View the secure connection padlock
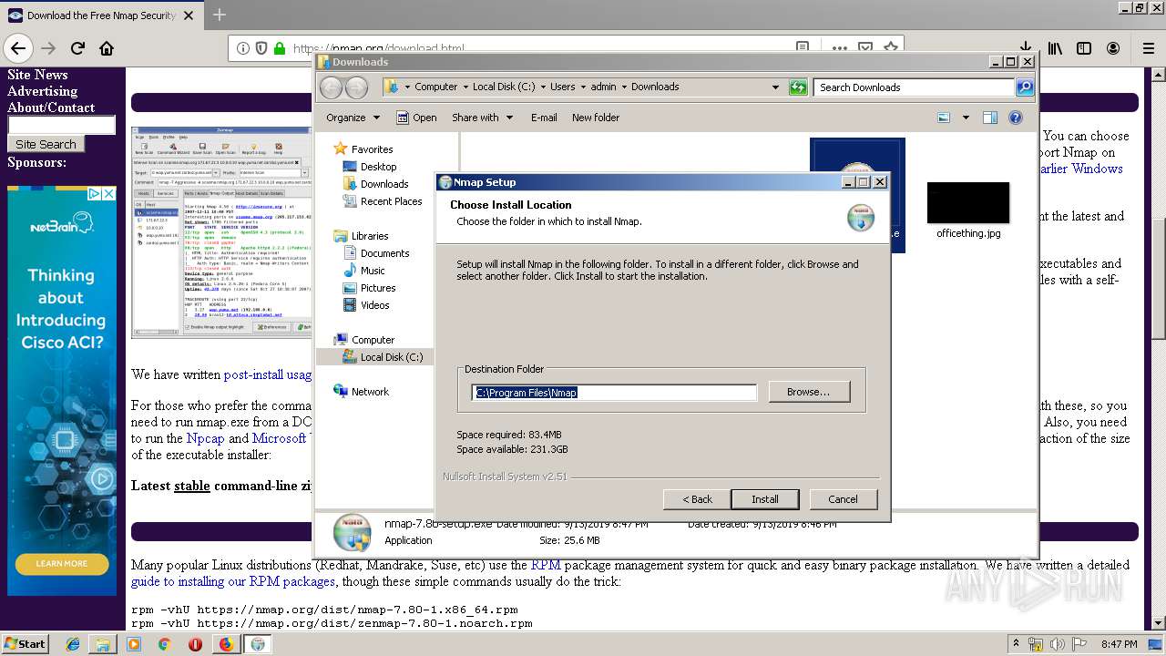The width and height of the screenshot is (1166, 656). tap(280, 48)
